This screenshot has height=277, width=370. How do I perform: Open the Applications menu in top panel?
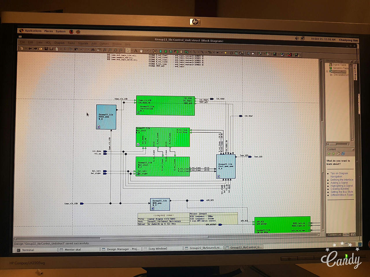coord(33,31)
